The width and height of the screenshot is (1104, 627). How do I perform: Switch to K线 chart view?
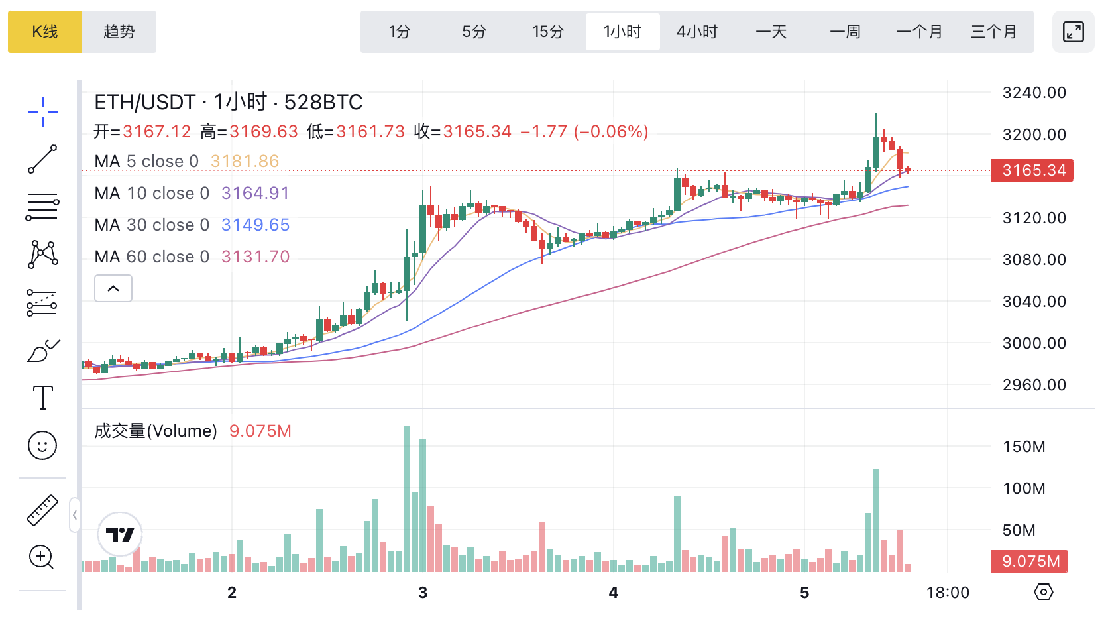pos(45,32)
